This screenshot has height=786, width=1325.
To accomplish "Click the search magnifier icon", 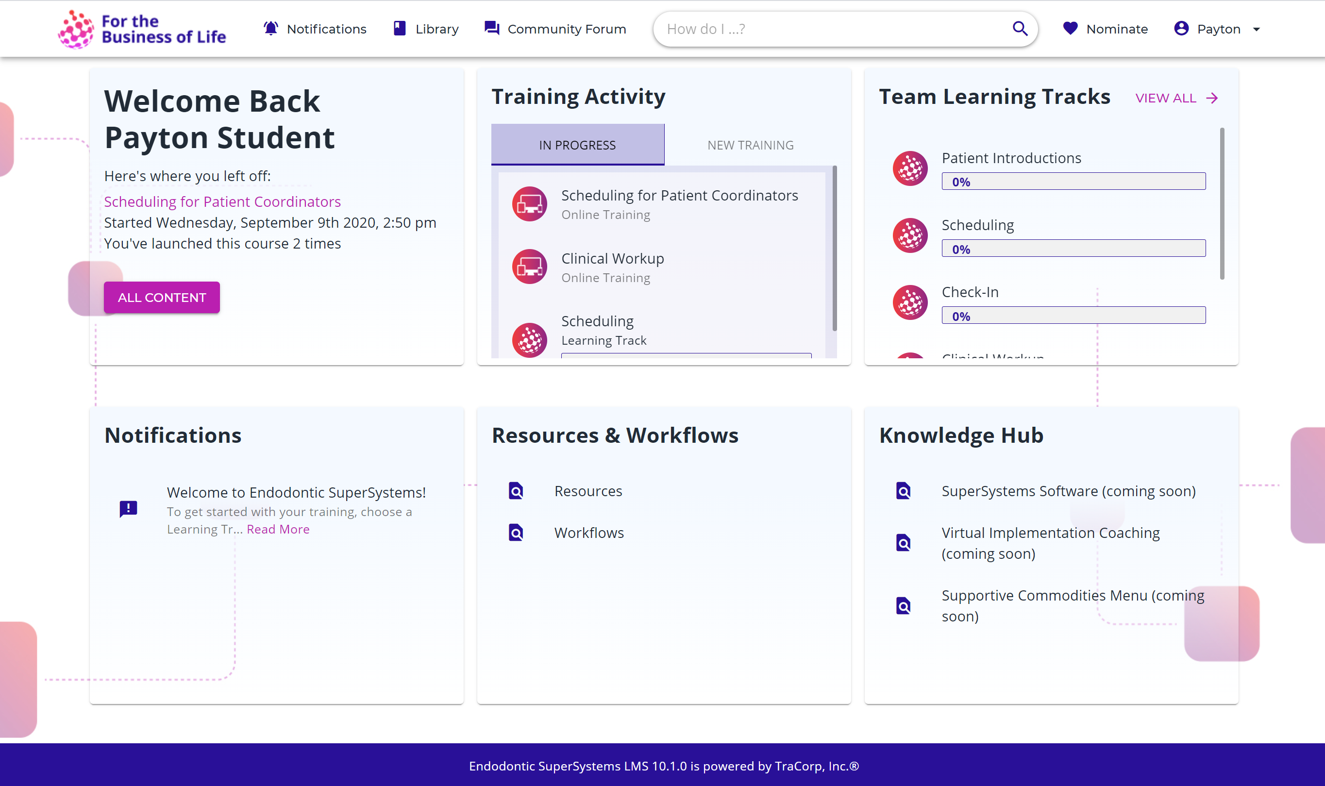I will click(x=1020, y=29).
